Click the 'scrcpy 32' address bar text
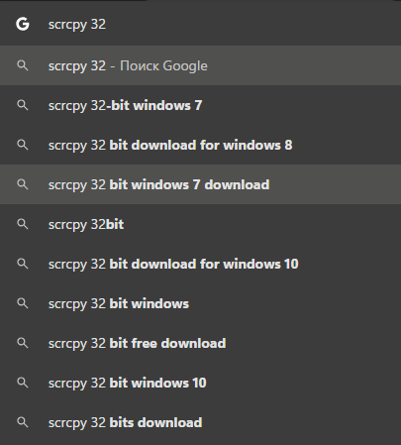Image resolution: width=401 pixels, height=445 pixels. tap(77, 25)
